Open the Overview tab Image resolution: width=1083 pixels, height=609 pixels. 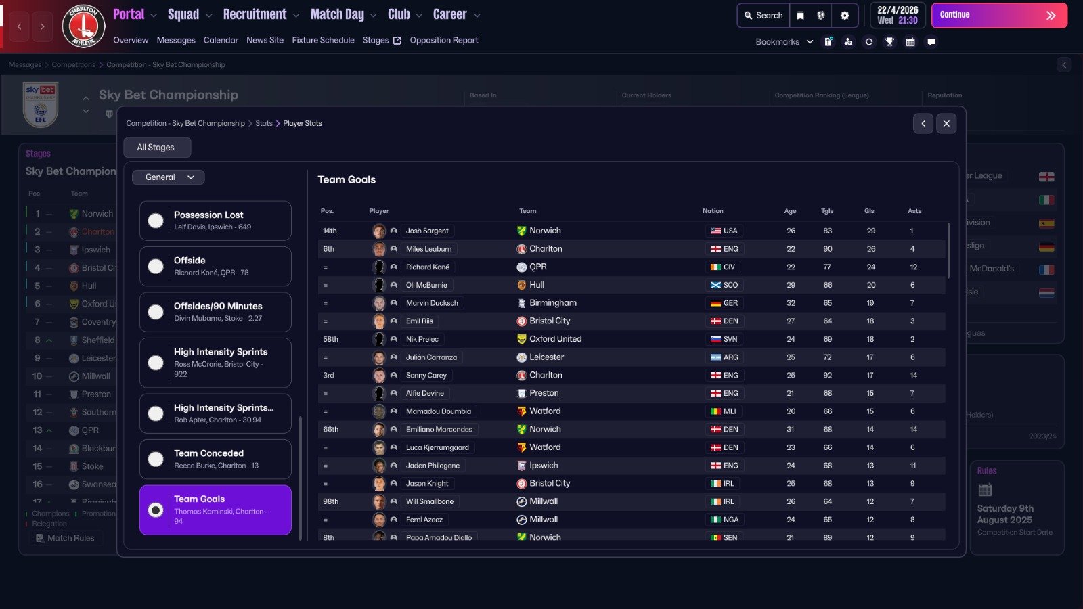131,41
